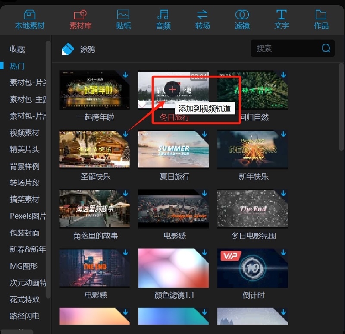
Task: Click the 冬日旅行 title text
Action: [x=175, y=117]
